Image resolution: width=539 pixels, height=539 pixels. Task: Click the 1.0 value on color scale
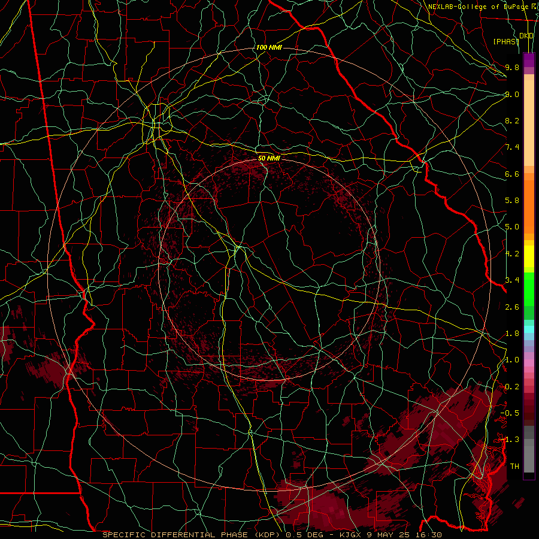[x=512, y=360]
